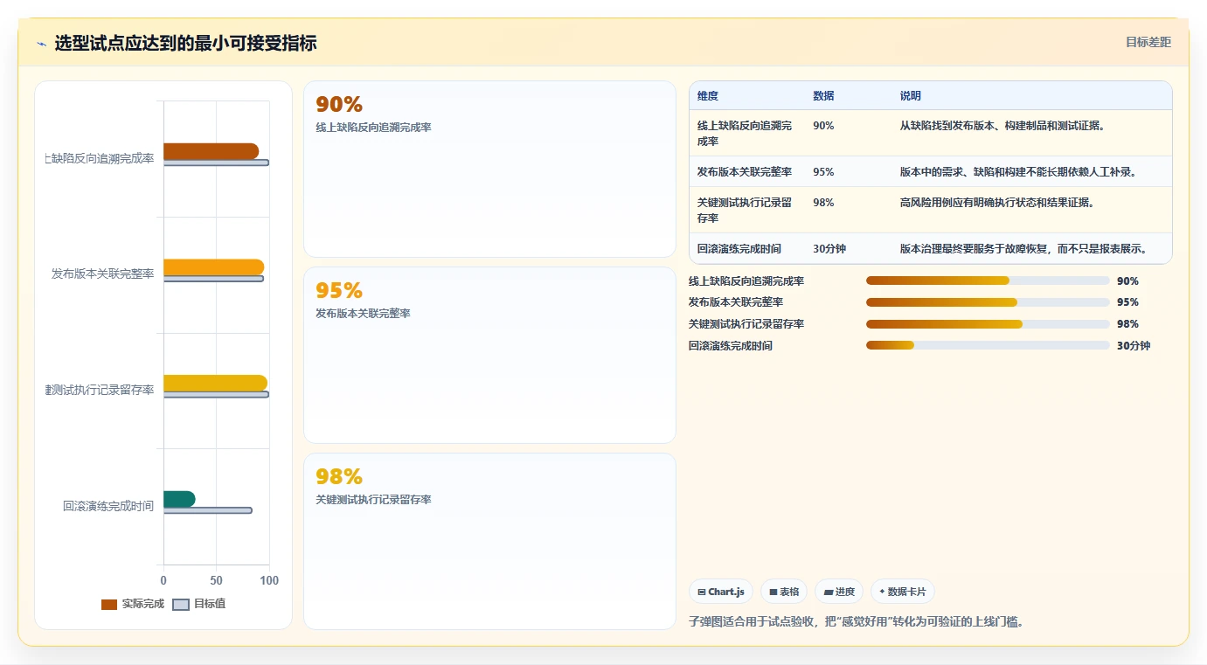Click the 30分钟 value beside the progress bar
The image size is (1207, 665).
pos(1134,345)
